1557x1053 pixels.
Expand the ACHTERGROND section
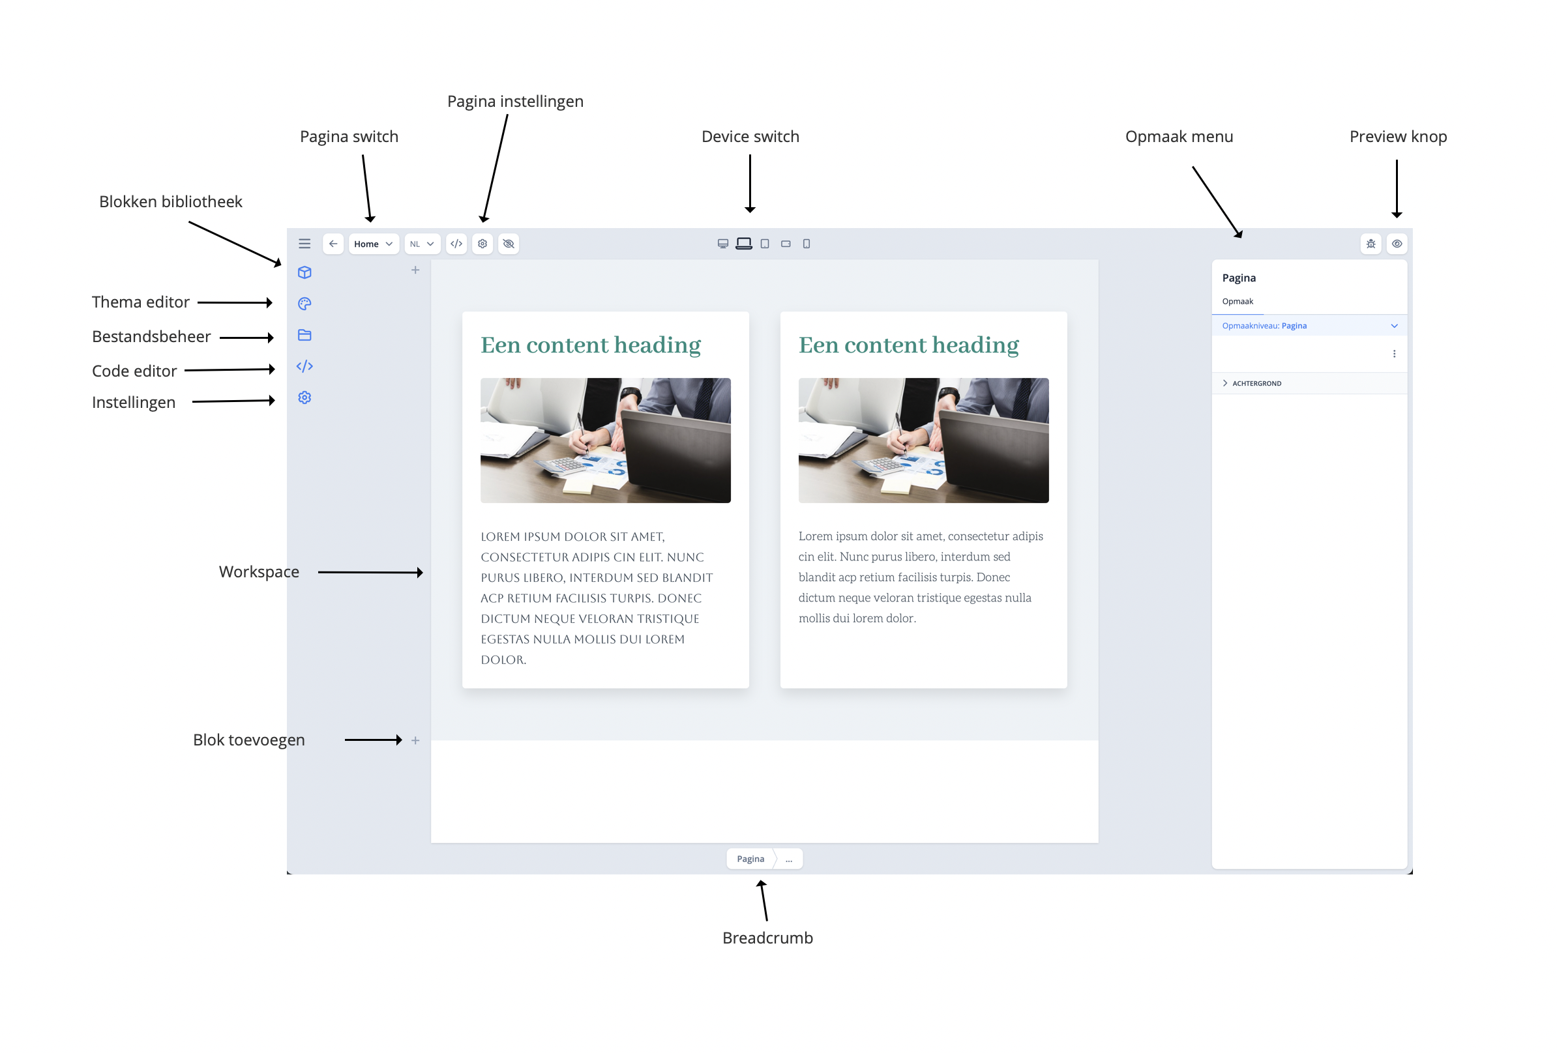pyautogui.click(x=1256, y=384)
